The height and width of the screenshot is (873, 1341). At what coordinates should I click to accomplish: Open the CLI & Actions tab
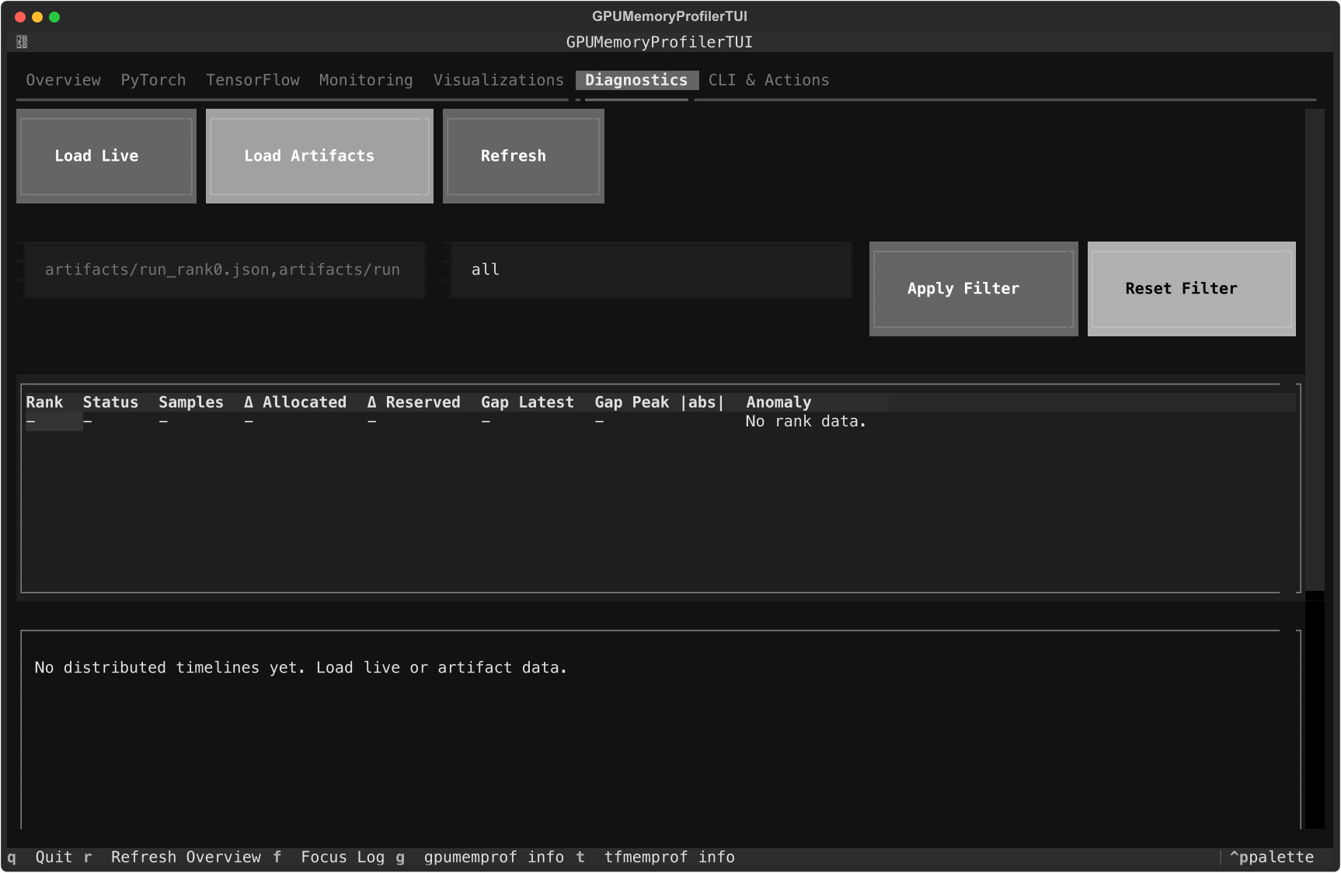click(768, 80)
